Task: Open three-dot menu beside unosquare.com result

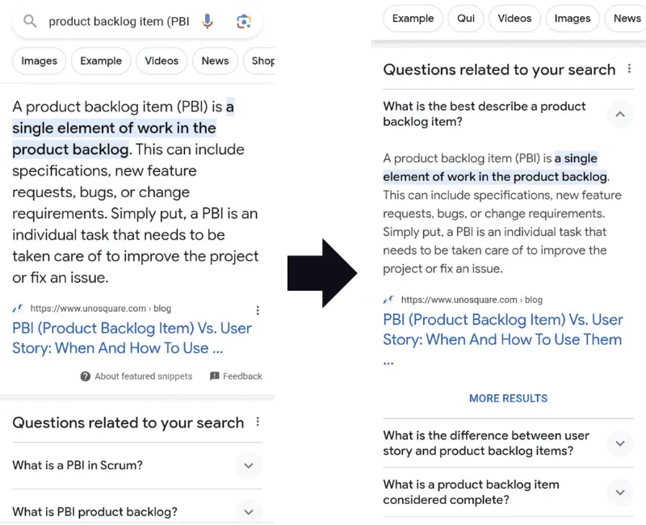Action: [x=258, y=310]
